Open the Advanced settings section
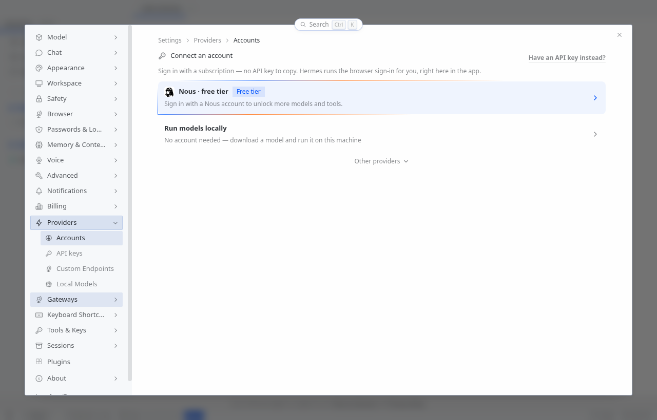The height and width of the screenshot is (420, 657). pyautogui.click(x=76, y=176)
